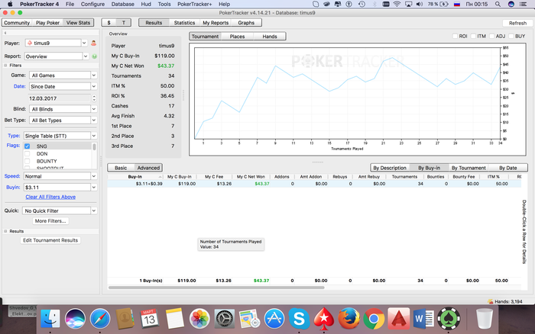Collapse the Filters section
The image size is (535, 334).
pos(5,66)
